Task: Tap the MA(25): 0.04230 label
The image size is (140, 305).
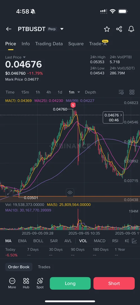Action: click(49, 101)
